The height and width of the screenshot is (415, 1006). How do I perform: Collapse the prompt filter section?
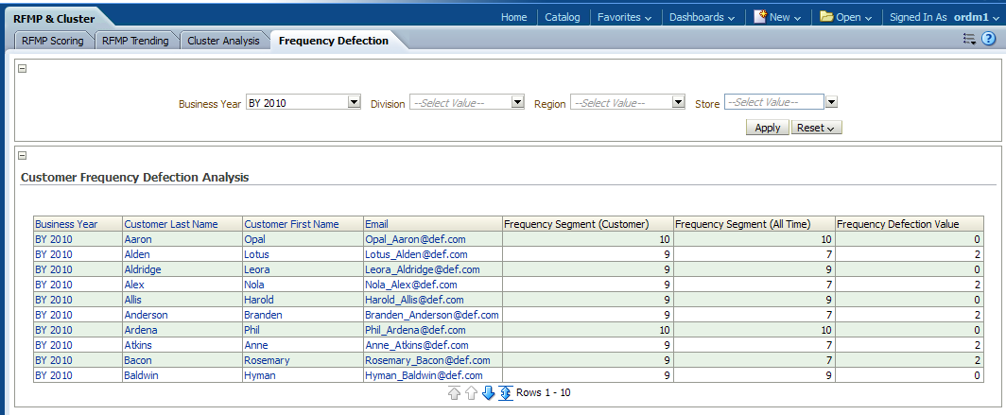(23, 68)
